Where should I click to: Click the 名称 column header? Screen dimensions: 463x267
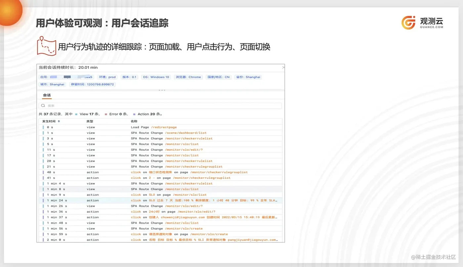tap(134, 121)
